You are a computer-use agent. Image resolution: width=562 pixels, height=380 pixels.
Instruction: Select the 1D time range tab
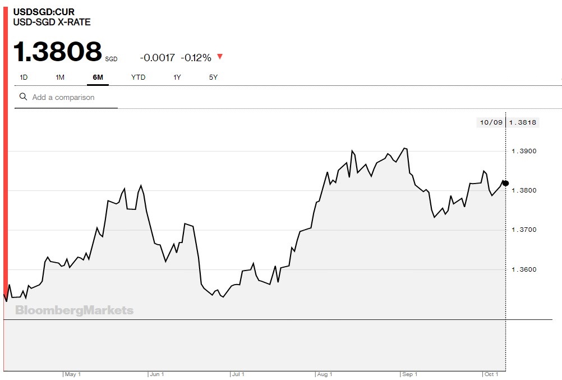coord(24,77)
